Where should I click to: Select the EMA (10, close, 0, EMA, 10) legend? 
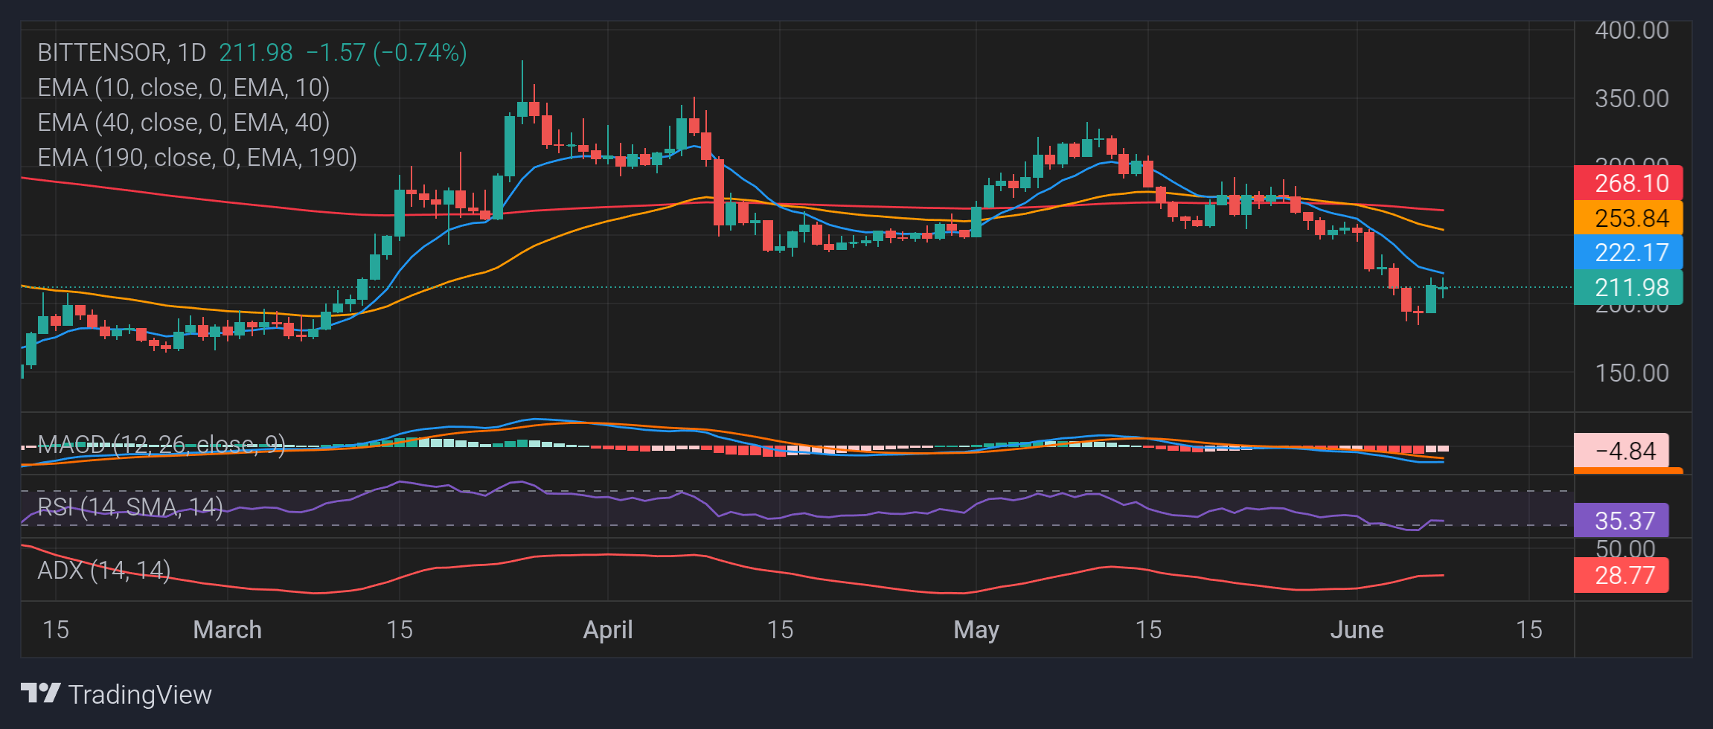[184, 88]
